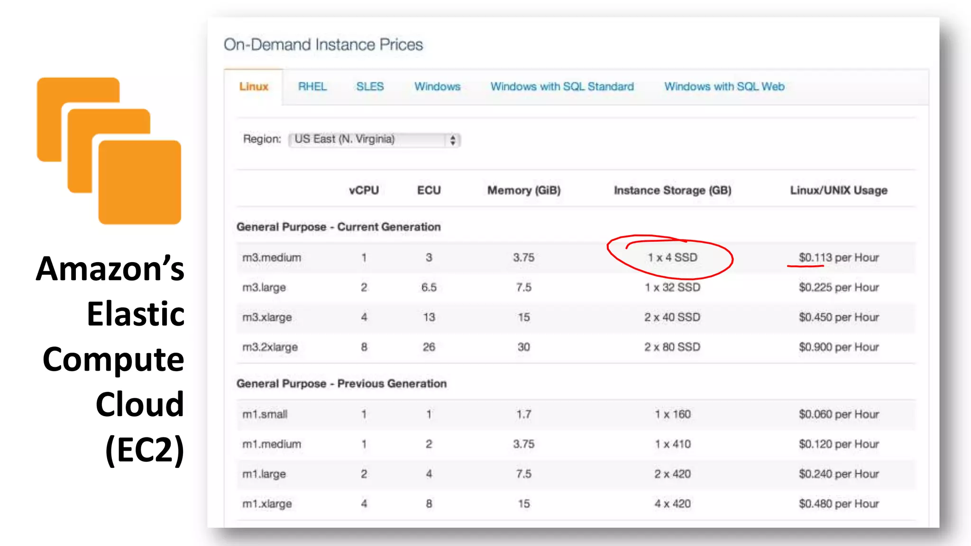
Task: Select the m3.large instance name
Action: point(264,288)
